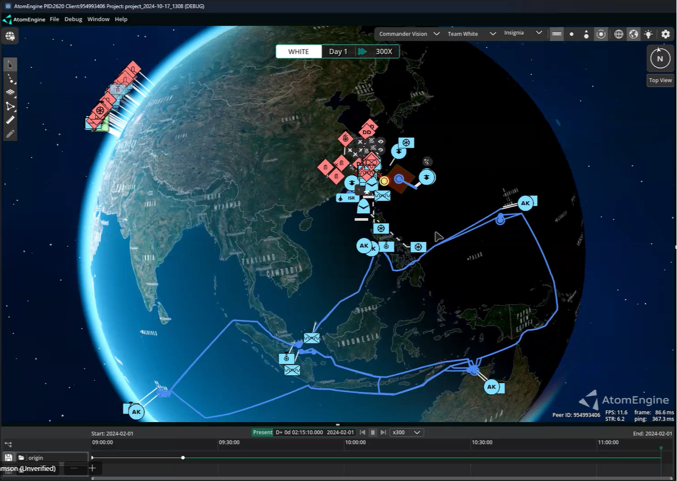Click the globe monitor icon at top left
This screenshot has width=677, height=481.
(10, 36)
